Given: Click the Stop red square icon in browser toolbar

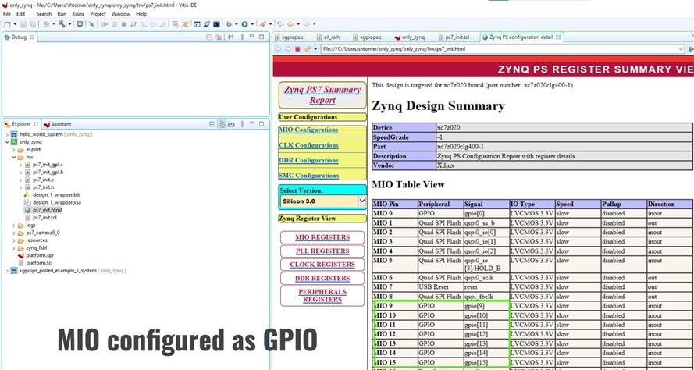Looking at the screenshot, I should [x=297, y=49].
